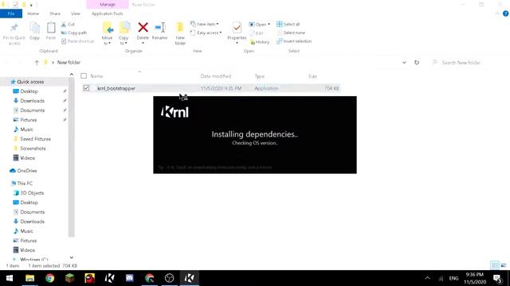Expand the address bar history dropdown
The image size is (510, 286).
(x=404, y=63)
